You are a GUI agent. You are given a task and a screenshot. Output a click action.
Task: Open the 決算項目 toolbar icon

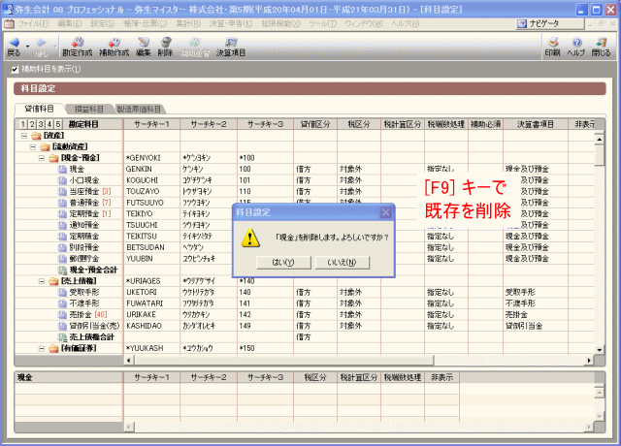coord(231,42)
